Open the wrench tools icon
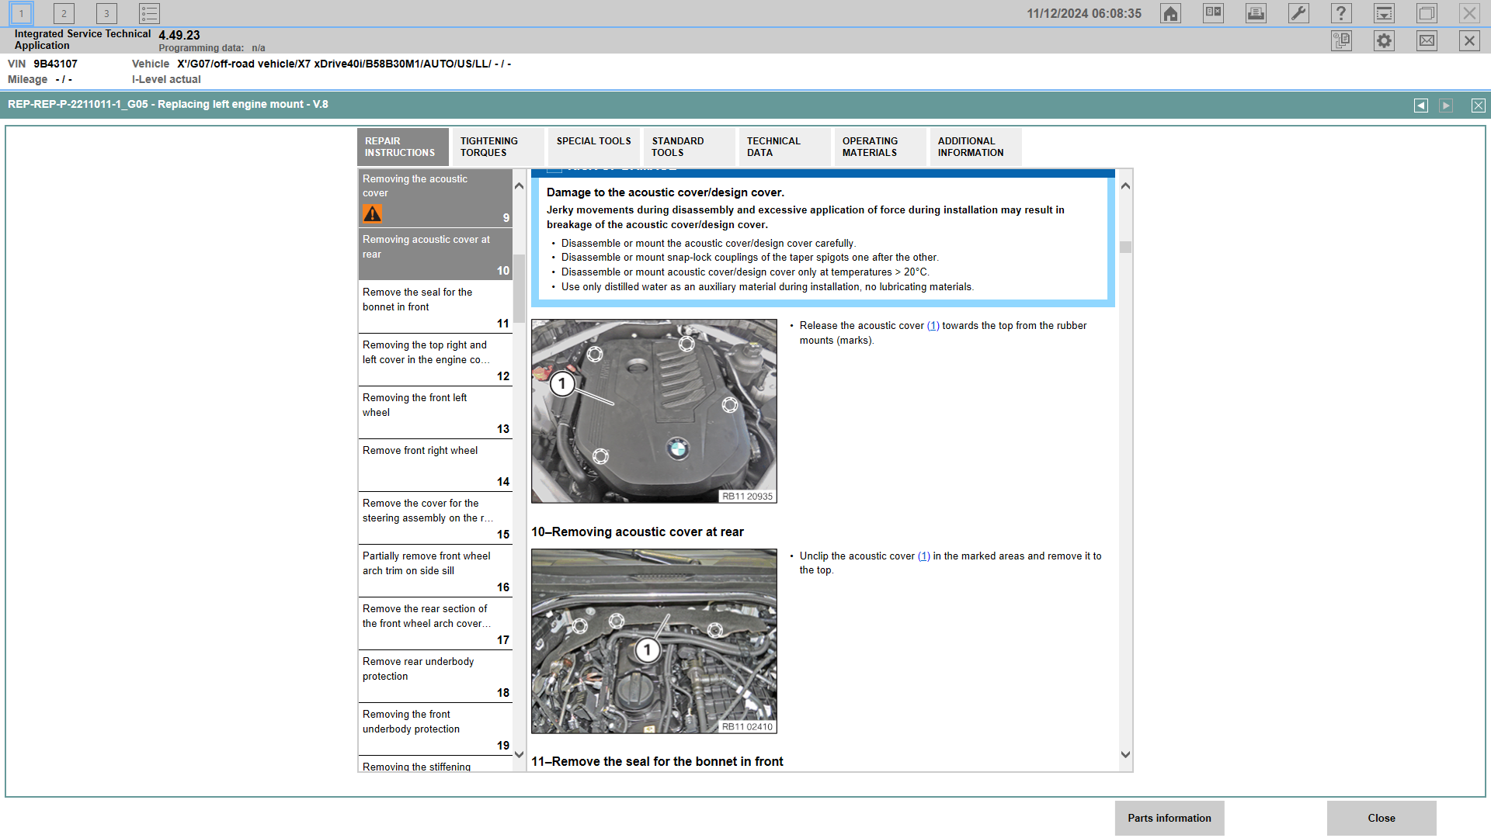 tap(1298, 13)
